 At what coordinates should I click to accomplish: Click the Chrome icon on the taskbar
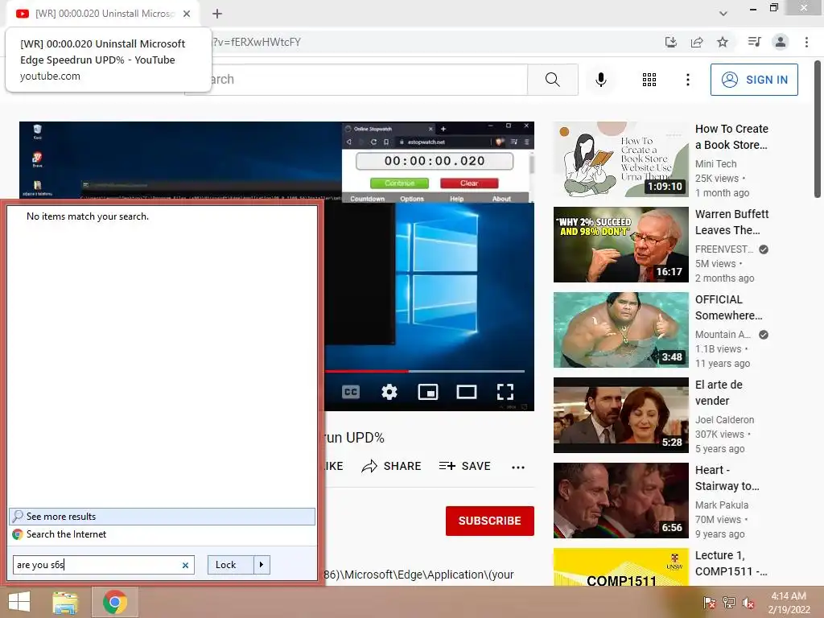[x=115, y=602]
